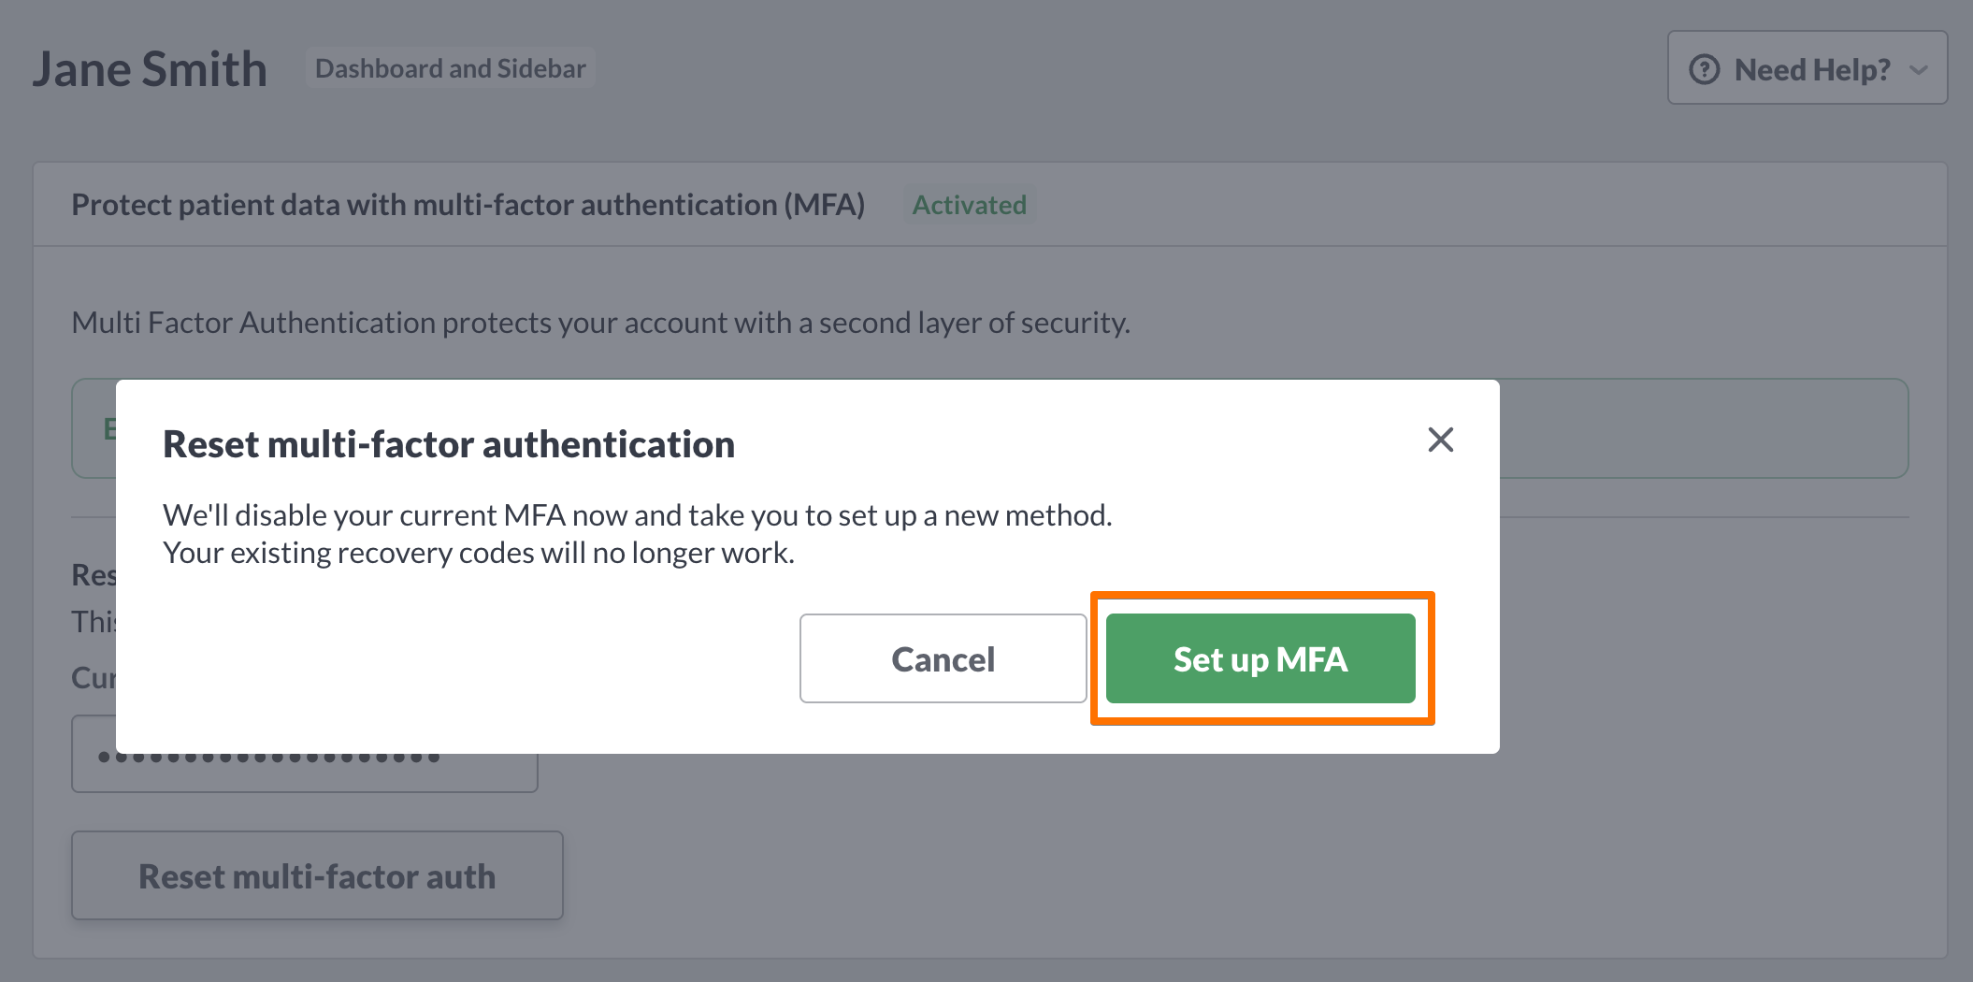Click the We'll disable your current MFA sentence
This screenshot has width=1973, height=982.
click(638, 515)
